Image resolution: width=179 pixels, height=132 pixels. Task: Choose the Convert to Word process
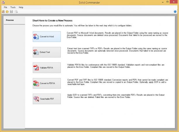click(x=47, y=37)
